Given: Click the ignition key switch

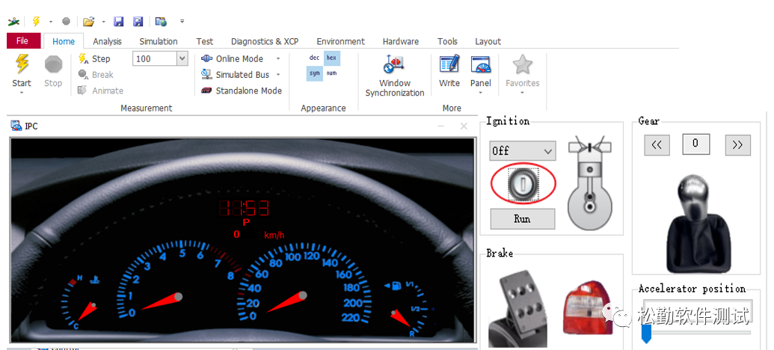Looking at the screenshot, I should [523, 184].
